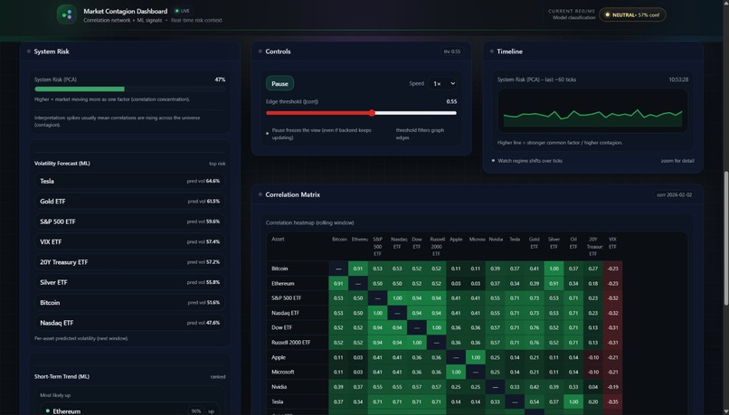Click the System Risk (PCA) progress bar

click(x=129, y=89)
